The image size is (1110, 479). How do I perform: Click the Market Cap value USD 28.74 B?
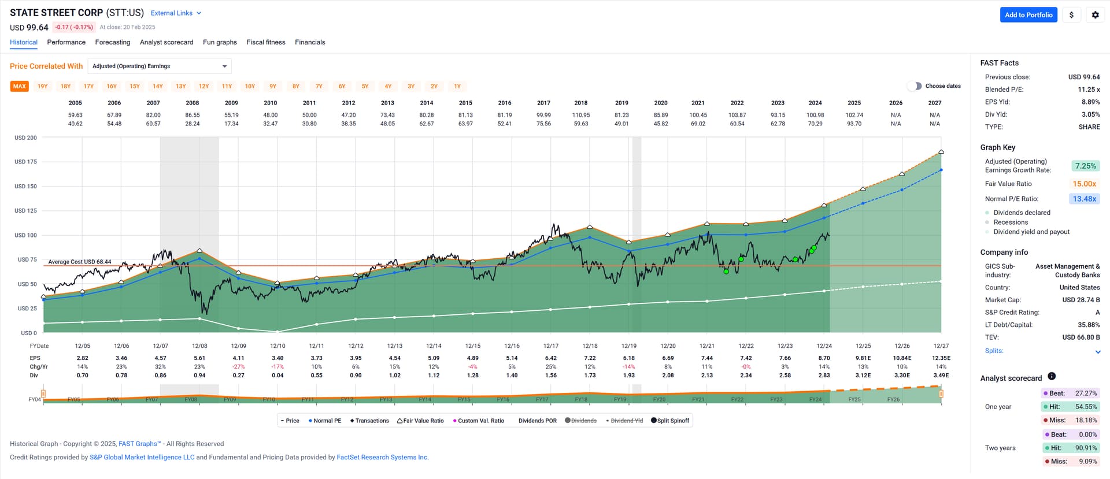[1081, 300]
